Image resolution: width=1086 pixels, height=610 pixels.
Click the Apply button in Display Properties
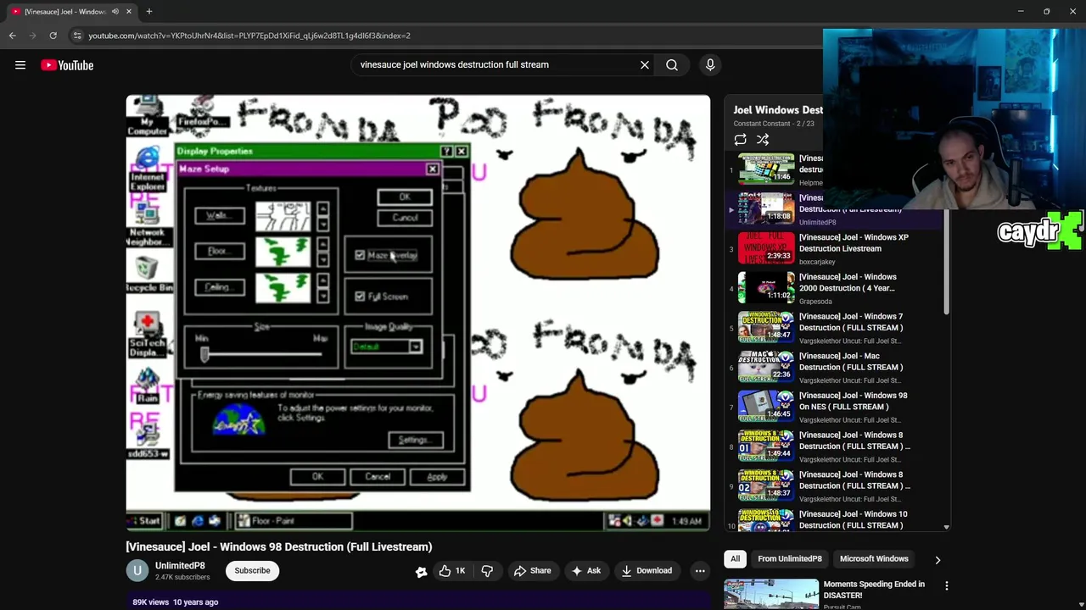click(x=437, y=477)
